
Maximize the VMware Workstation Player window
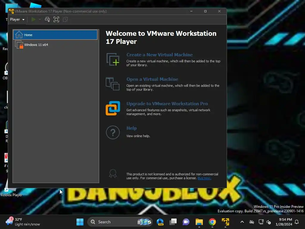point(206,11)
